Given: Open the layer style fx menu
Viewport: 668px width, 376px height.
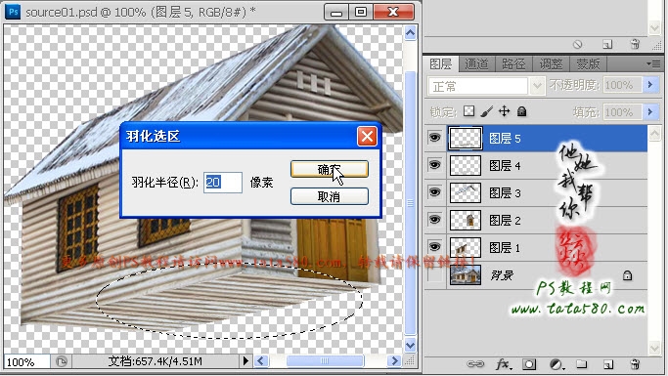Looking at the screenshot, I should [x=503, y=364].
